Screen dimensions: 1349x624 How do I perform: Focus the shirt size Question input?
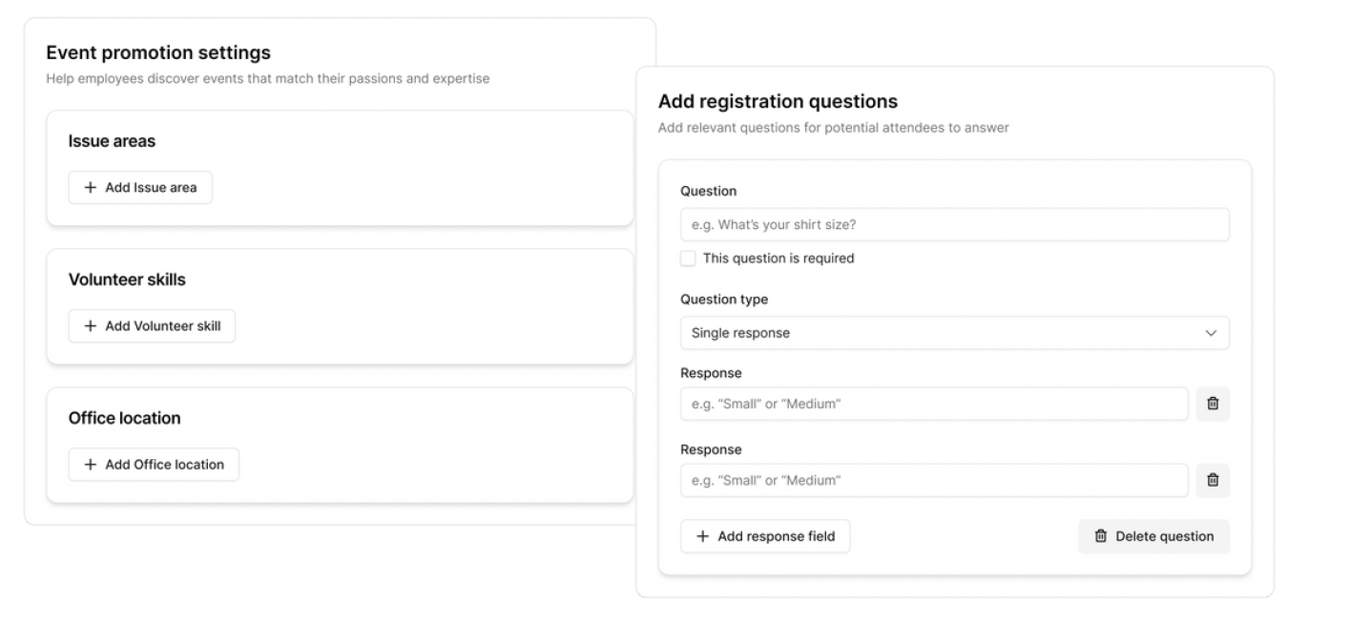click(x=955, y=225)
